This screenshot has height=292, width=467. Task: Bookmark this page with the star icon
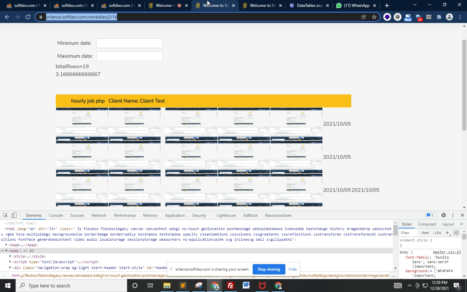[374, 17]
